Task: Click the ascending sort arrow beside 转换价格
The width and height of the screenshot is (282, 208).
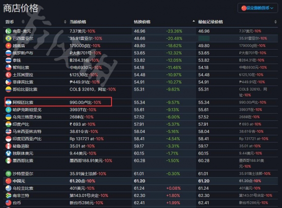Action: coord(194,21)
